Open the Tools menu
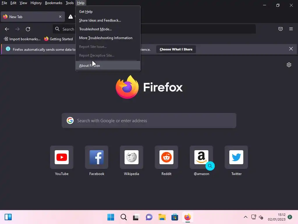Image resolution: width=298 pixels, height=224 pixels. (70, 3)
